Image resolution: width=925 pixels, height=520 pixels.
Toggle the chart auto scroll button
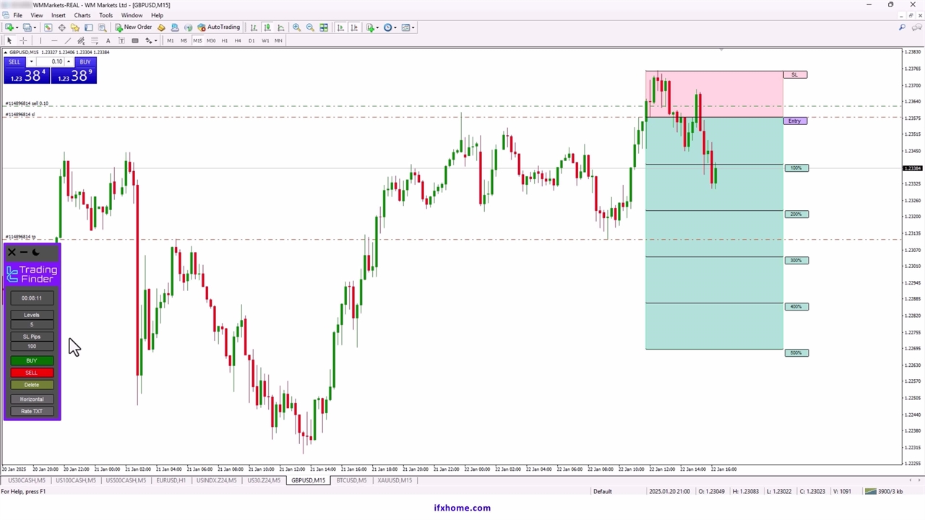(340, 27)
